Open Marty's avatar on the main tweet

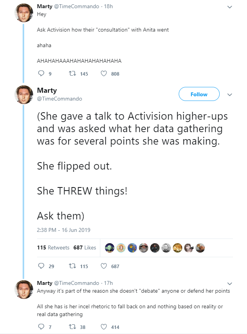pyautogui.click(x=24, y=95)
